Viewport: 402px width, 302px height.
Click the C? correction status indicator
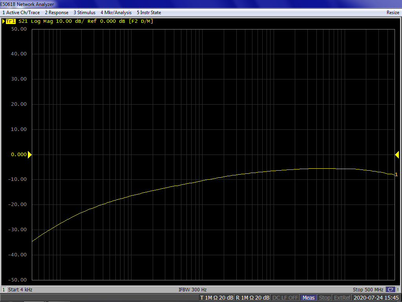(391, 290)
